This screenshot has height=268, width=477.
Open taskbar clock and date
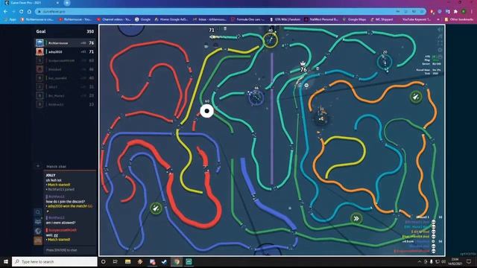[455, 261]
